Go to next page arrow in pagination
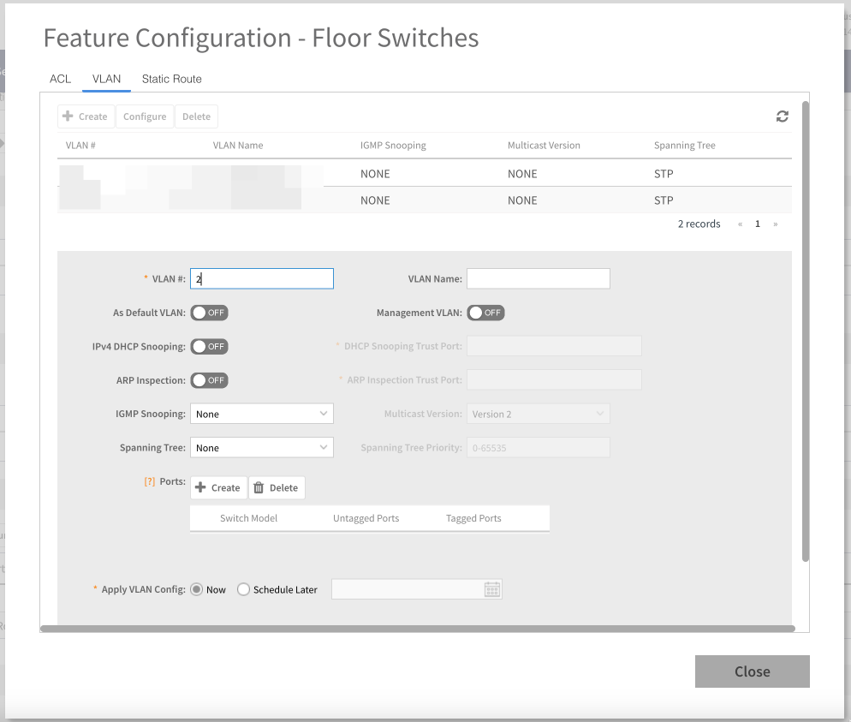 [776, 224]
